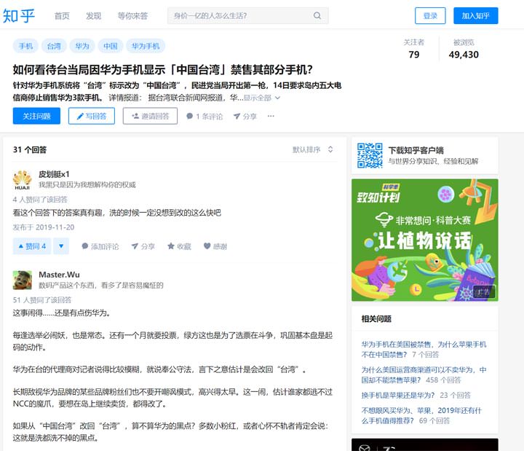Click the share icon under question
This screenshot has width=524, height=451.
[x=245, y=116]
